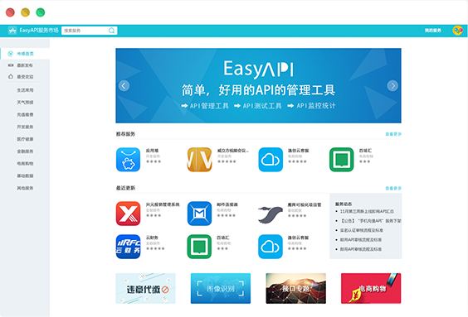The height and width of the screenshot is (317, 468).
Task: Click the 最近更新 section heading
Action: point(125,188)
